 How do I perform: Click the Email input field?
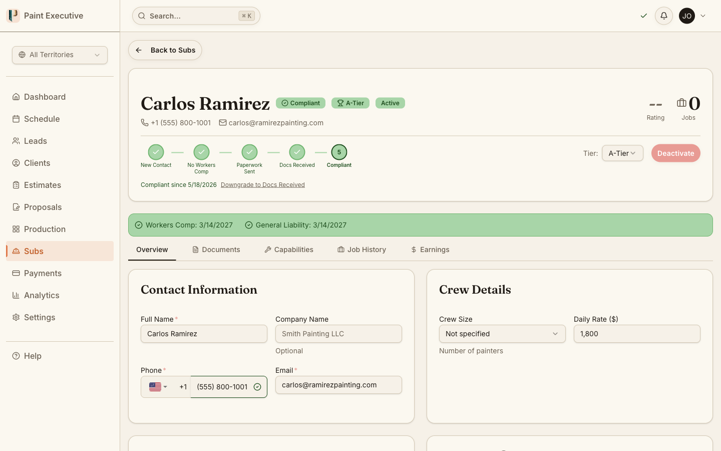(x=338, y=385)
